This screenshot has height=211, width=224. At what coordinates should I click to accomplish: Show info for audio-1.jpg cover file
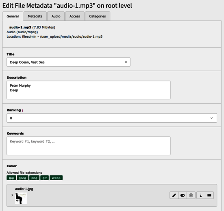[201, 195]
